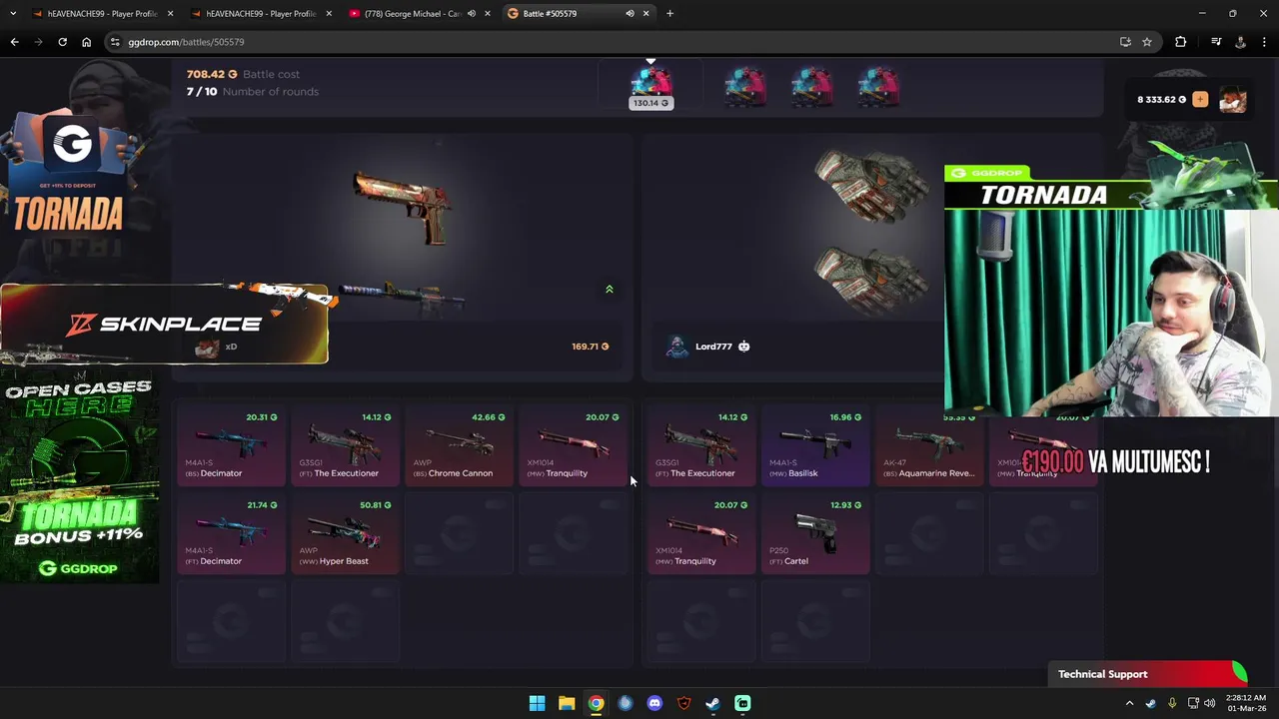Viewport: 1279px width, 719px height.
Task: Click the bot icon next to Lord777
Action: click(x=743, y=347)
